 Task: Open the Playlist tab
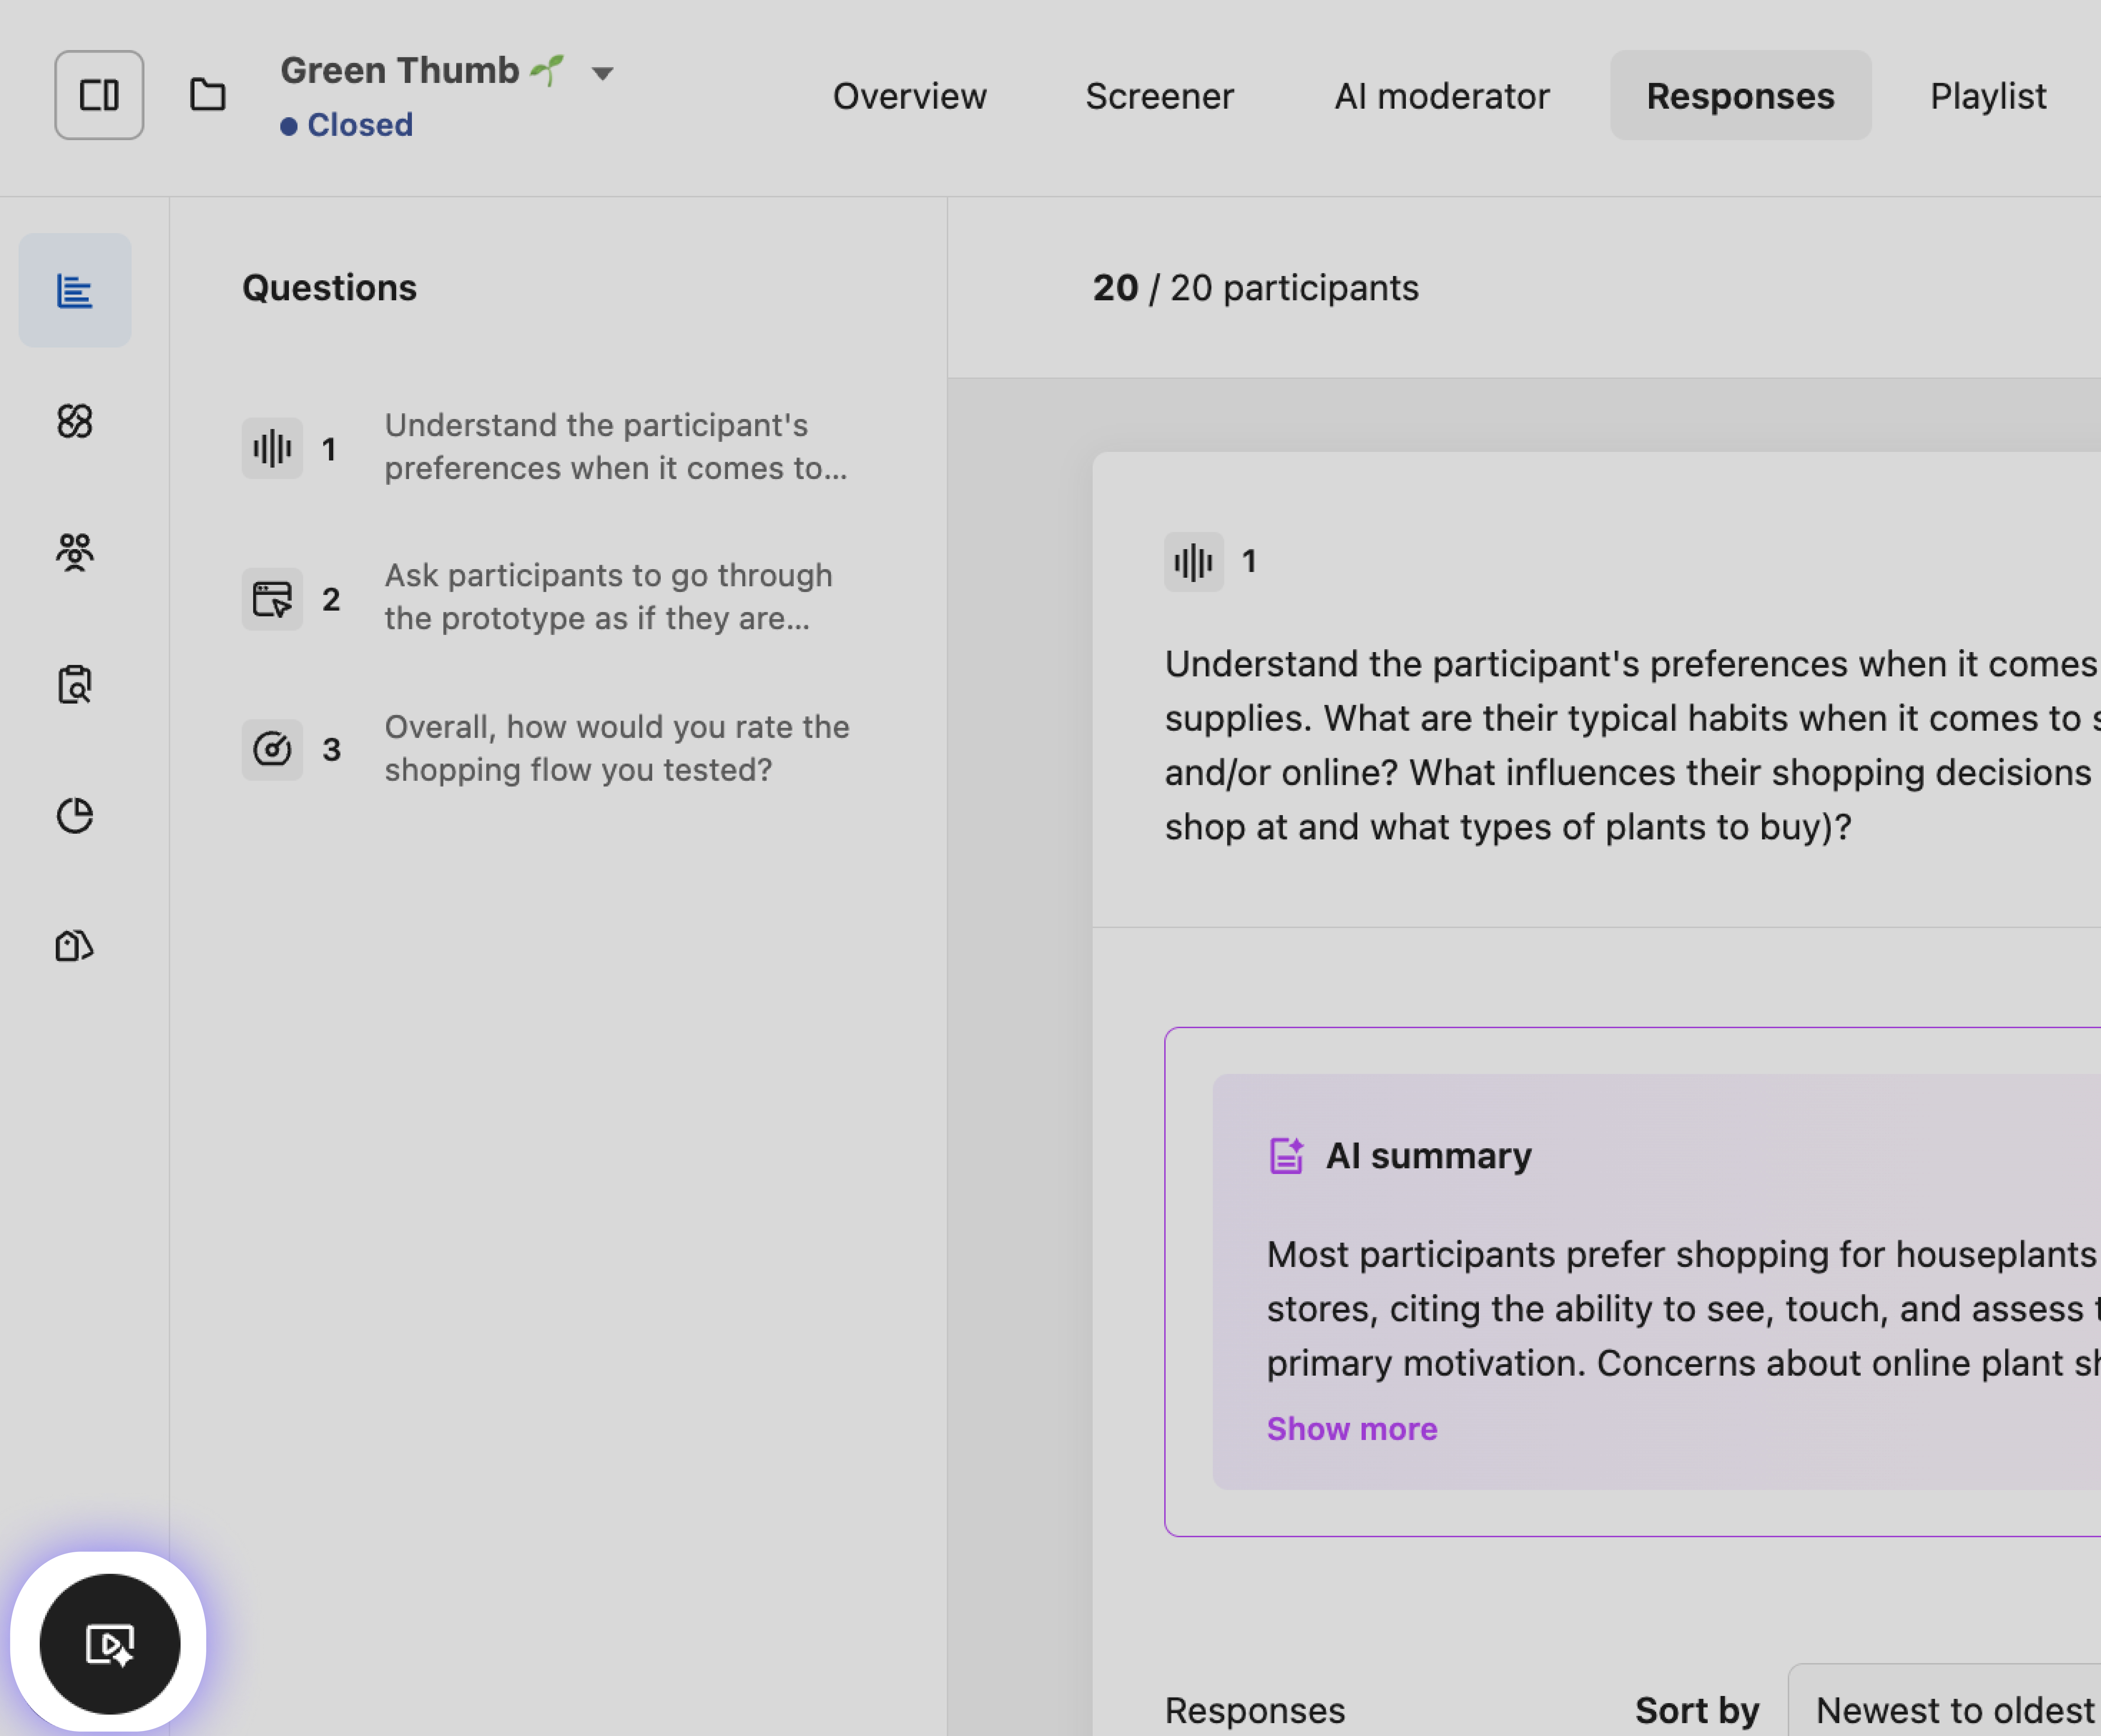[x=1987, y=96]
